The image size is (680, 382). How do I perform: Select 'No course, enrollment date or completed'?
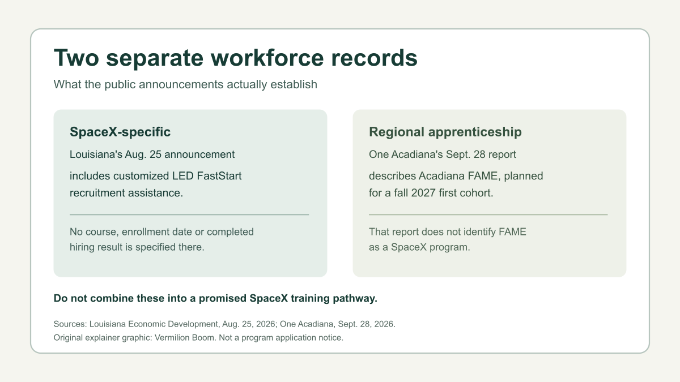pos(161,231)
